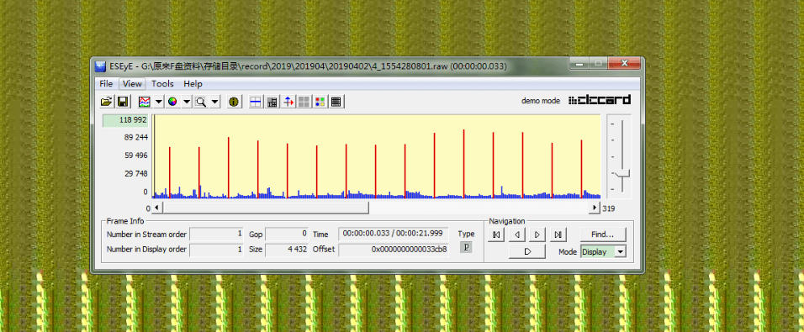Open the View menu
The width and height of the screenshot is (804, 332).
pyautogui.click(x=132, y=83)
